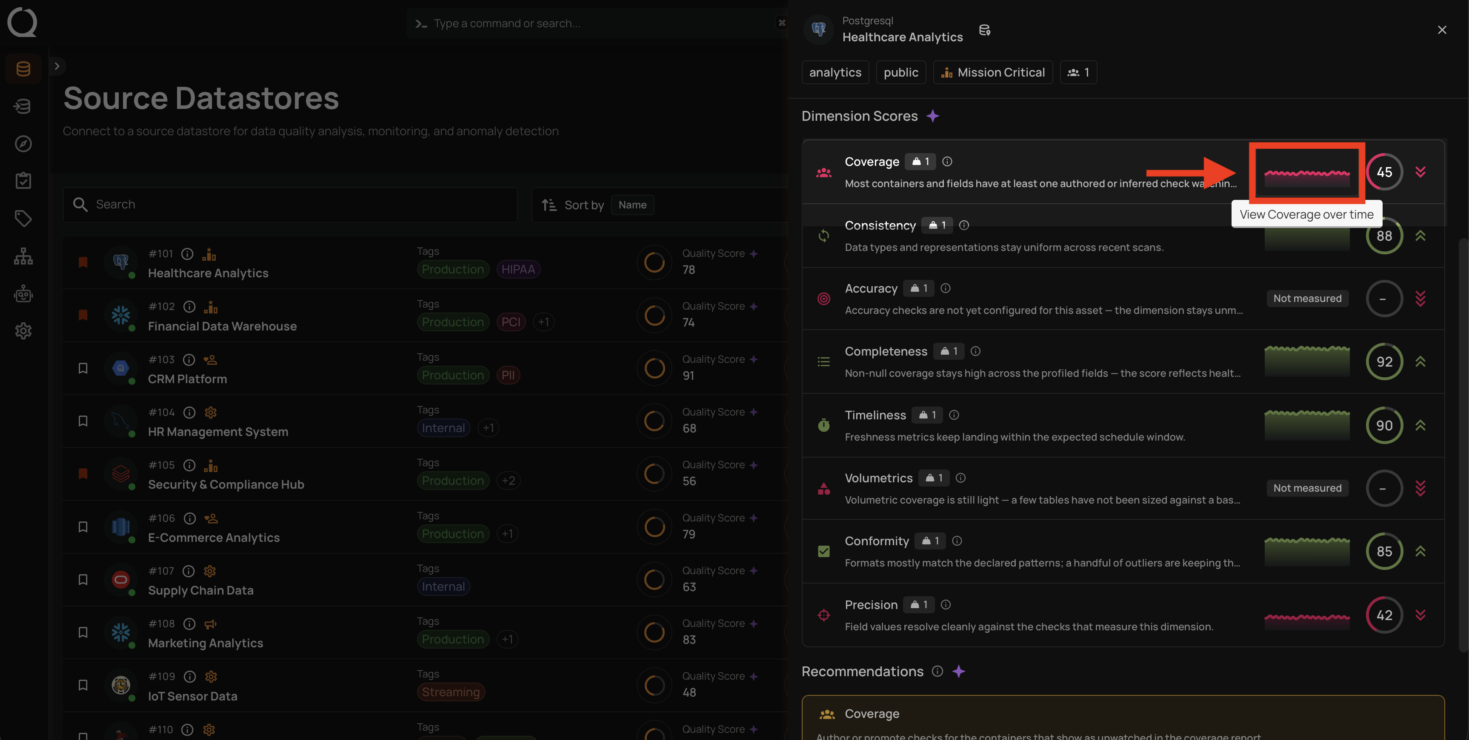Toggle bookmark on Supply Chain Data row
The width and height of the screenshot is (1469, 740).
(83, 580)
